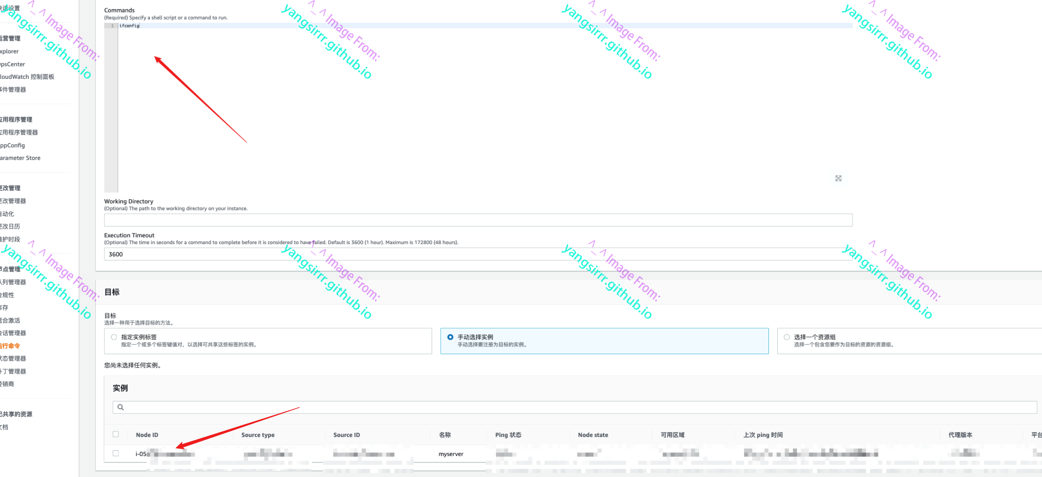The image size is (1042, 477).
Task: Select the 手动选择实例 radio option
Action: (450, 337)
